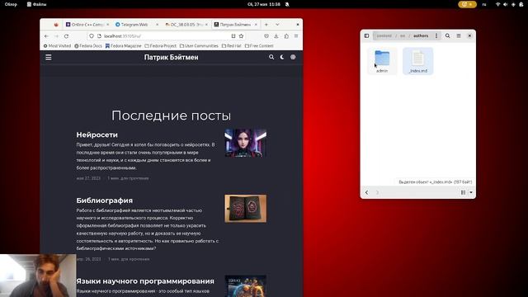Viewport: 528px width, 297px height.
Task: Open the Firefox account icon in toolbar
Action: (266, 36)
